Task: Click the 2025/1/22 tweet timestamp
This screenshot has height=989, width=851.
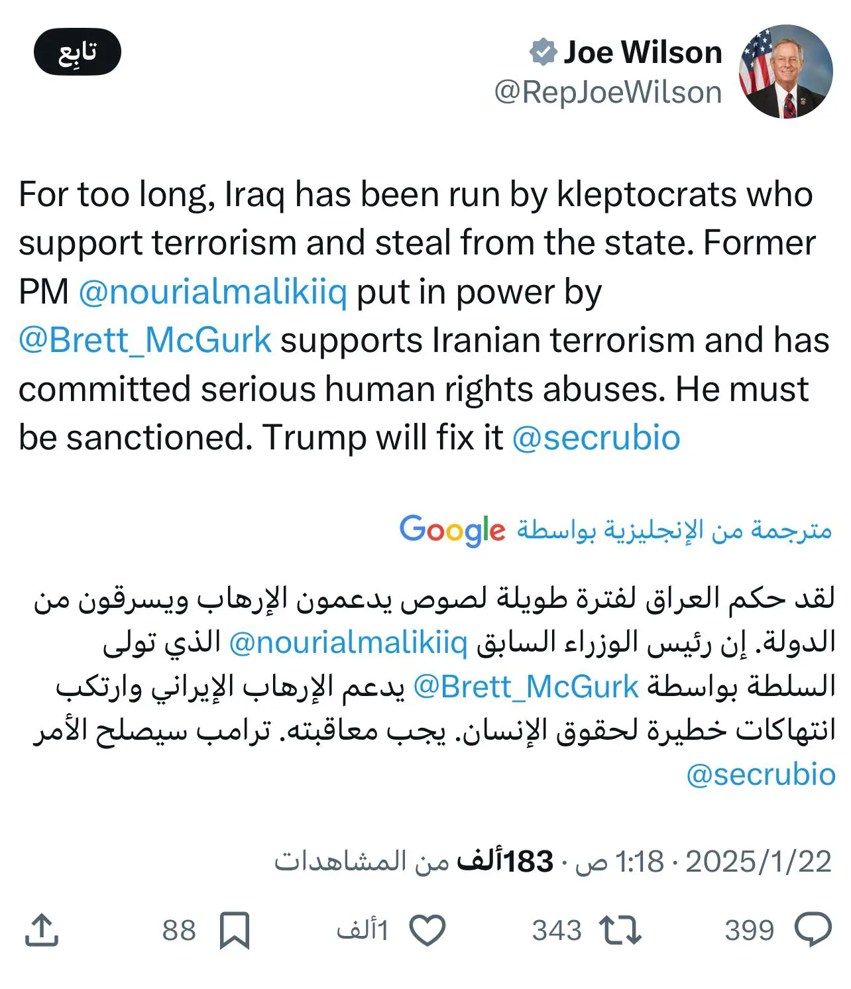Action: tap(758, 862)
